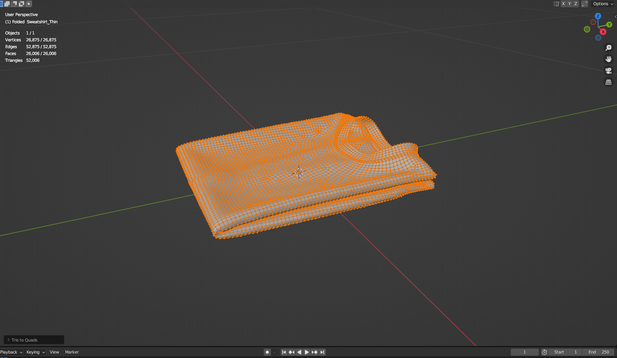Toggle the camera view icon
617x358 pixels.
coord(609,71)
